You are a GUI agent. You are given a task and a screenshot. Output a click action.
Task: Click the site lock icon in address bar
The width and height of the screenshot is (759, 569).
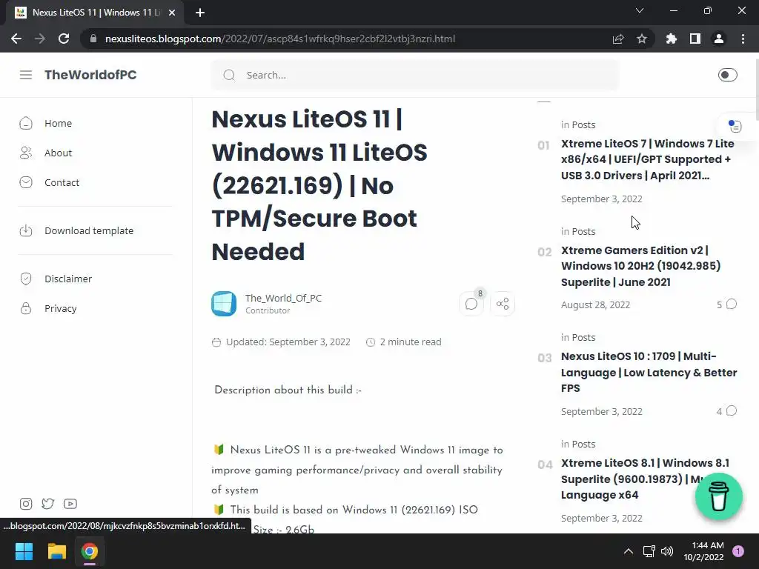coord(93,39)
